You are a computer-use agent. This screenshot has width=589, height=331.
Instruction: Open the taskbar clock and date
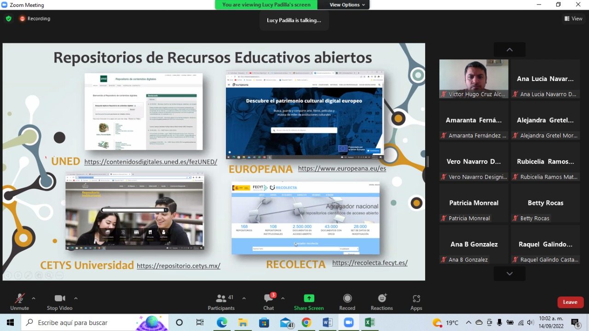[x=551, y=323]
